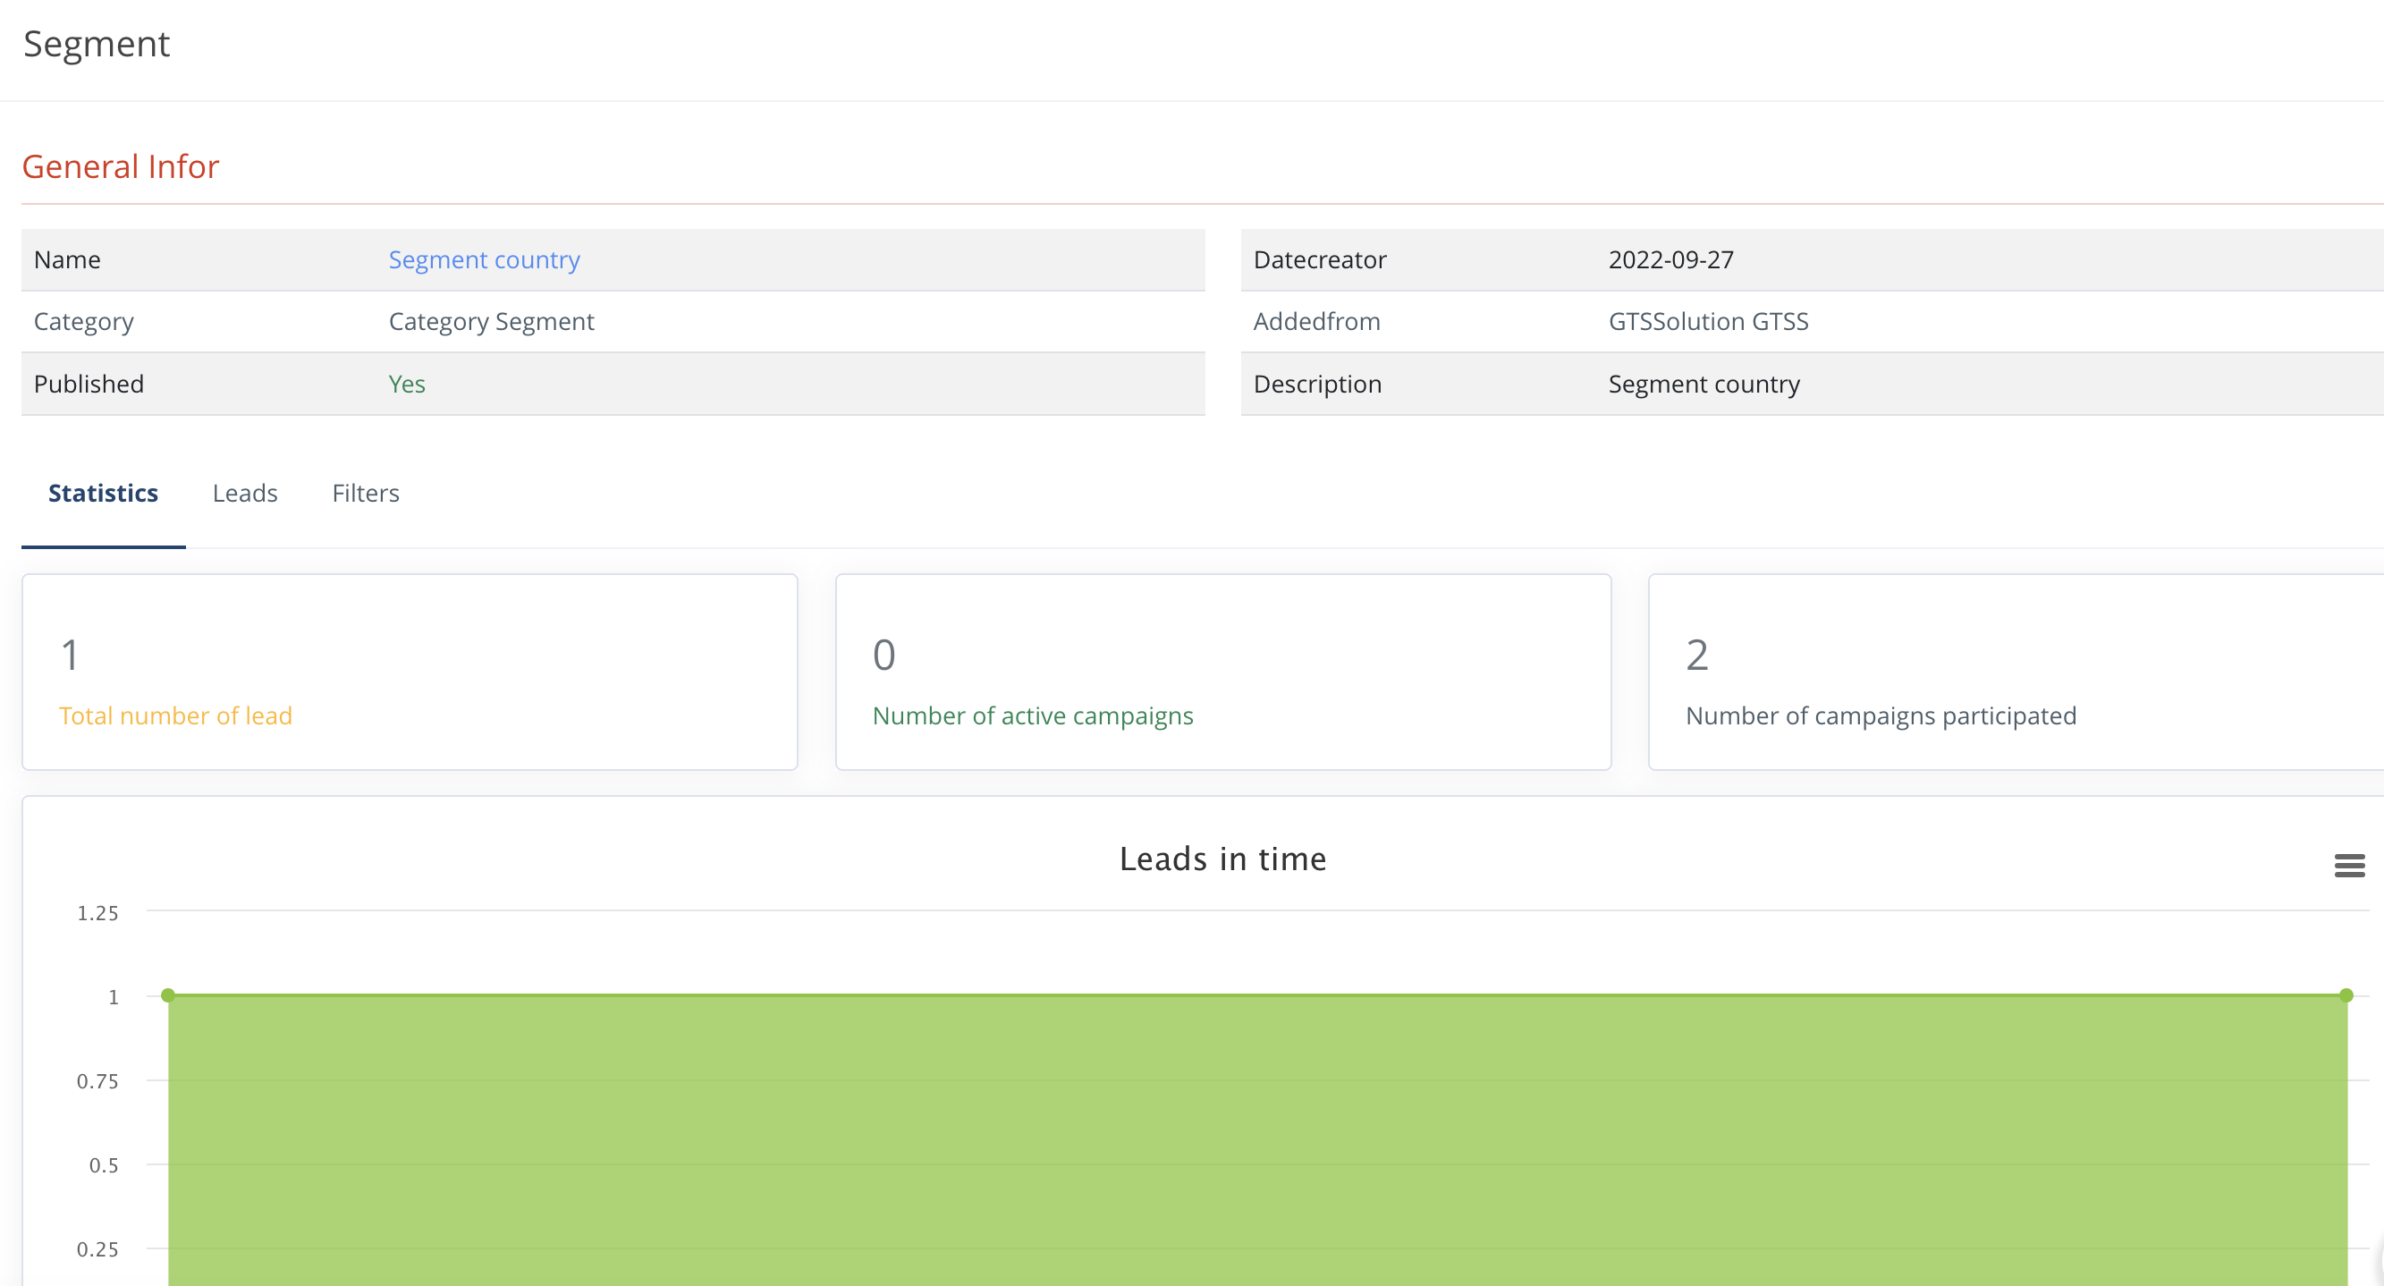Click the Number of active campaigns card
The height and width of the screenshot is (1286, 2384).
[x=1222, y=673]
